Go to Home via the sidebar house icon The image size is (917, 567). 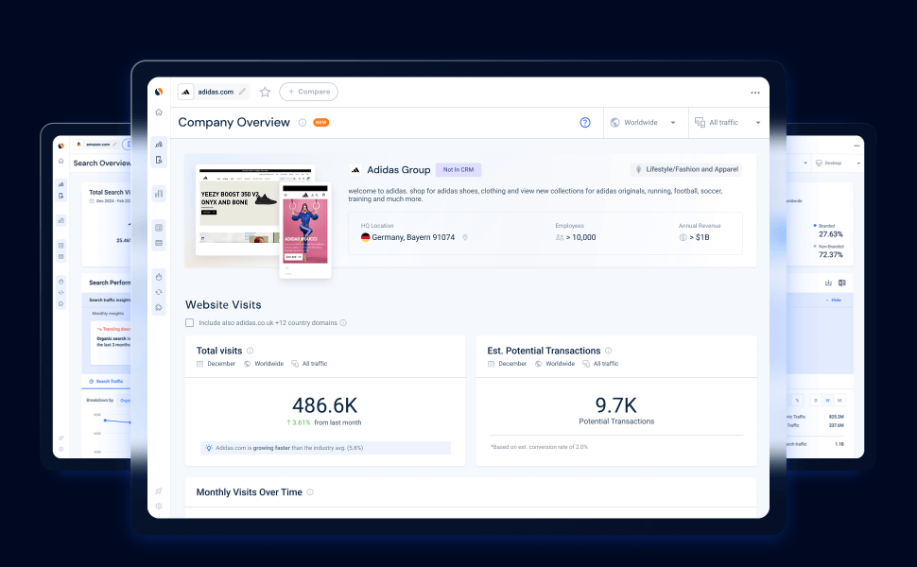(x=159, y=112)
